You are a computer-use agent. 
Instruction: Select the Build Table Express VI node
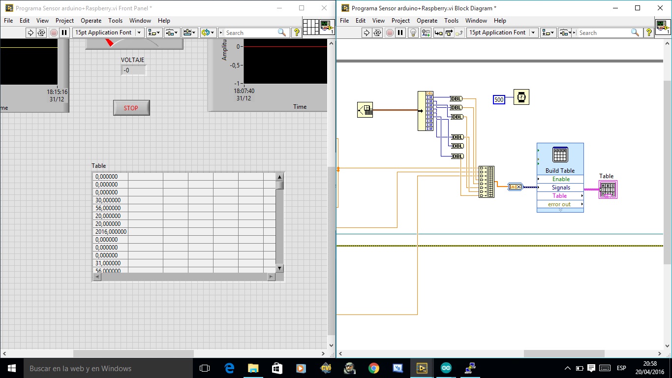coord(560,157)
